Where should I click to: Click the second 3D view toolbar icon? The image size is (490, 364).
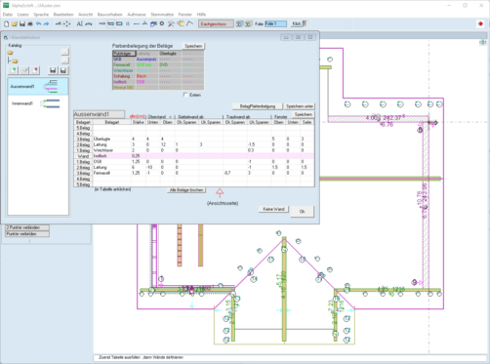[248, 23]
